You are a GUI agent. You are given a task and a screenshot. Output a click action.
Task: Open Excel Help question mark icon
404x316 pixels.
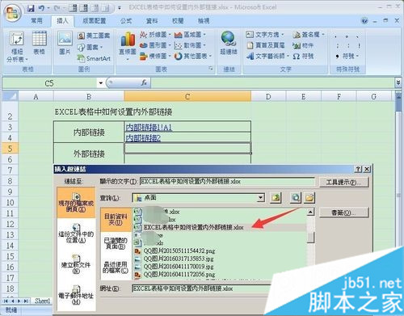[364, 21]
